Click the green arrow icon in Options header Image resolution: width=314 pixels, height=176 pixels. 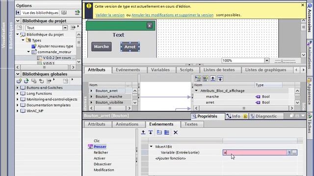tap(77, 13)
